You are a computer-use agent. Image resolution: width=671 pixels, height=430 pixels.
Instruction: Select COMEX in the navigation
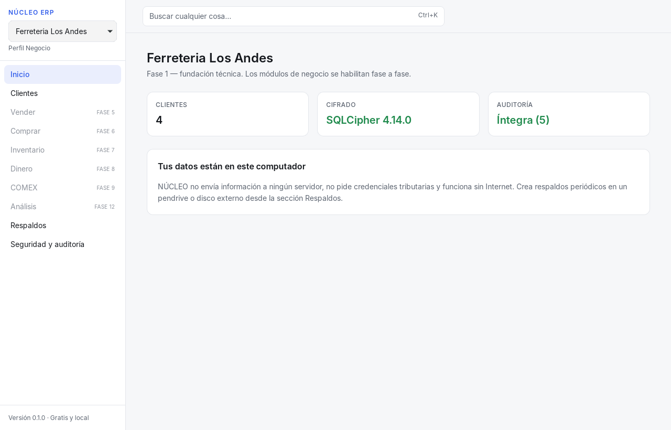coord(62,188)
